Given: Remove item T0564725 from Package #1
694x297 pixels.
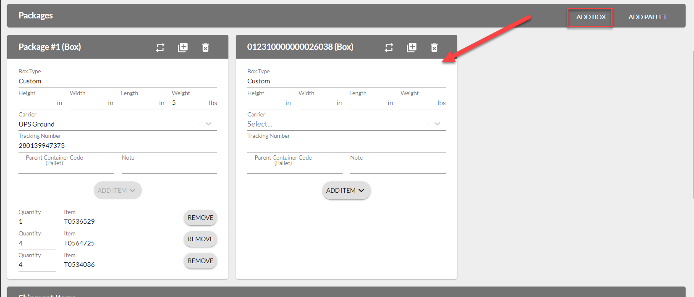Looking at the screenshot, I should click(200, 239).
